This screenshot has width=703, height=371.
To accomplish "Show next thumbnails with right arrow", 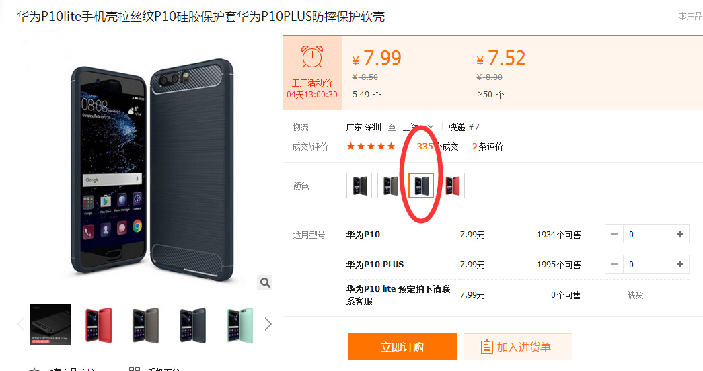I will click(x=268, y=324).
